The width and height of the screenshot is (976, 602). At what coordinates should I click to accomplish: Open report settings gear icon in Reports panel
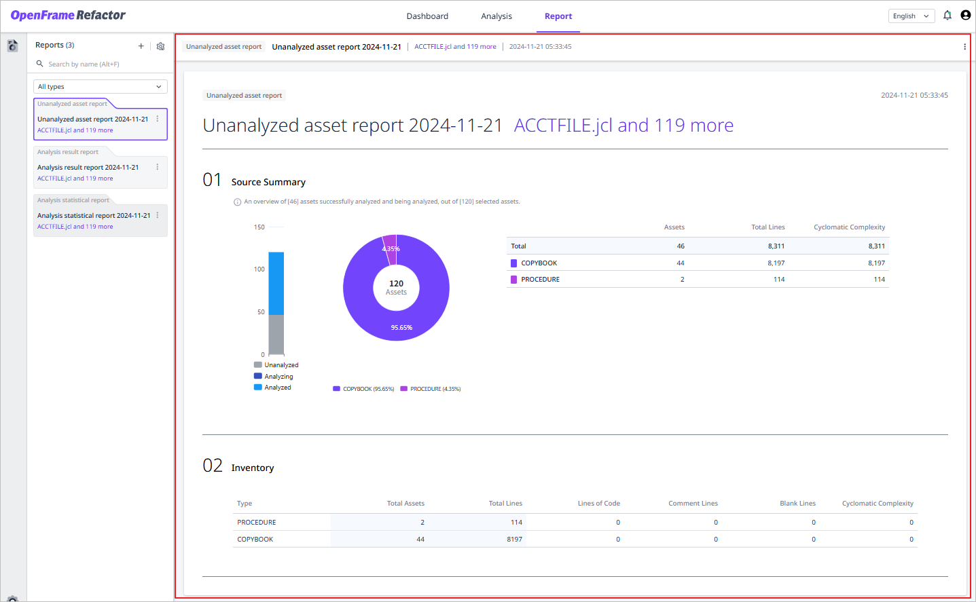pos(160,46)
